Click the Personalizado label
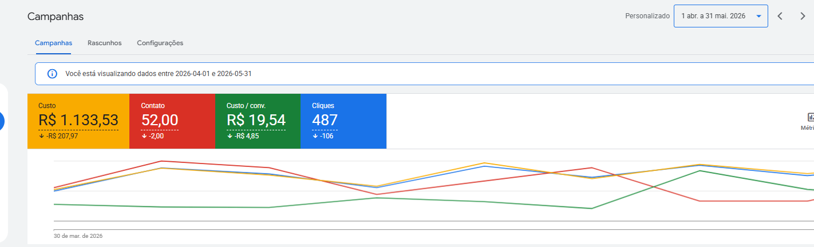The image size is (814, 247). point(647,16)
